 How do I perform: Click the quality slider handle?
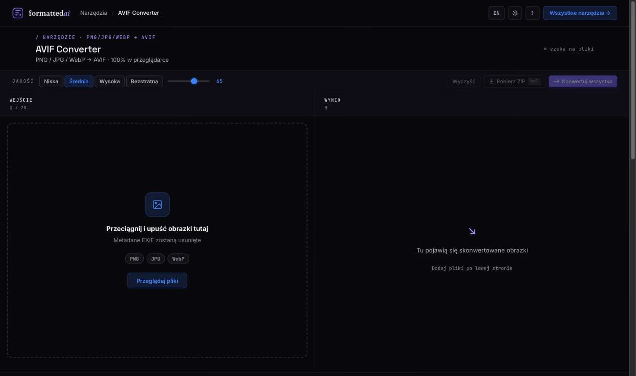[x=194, y=81]
